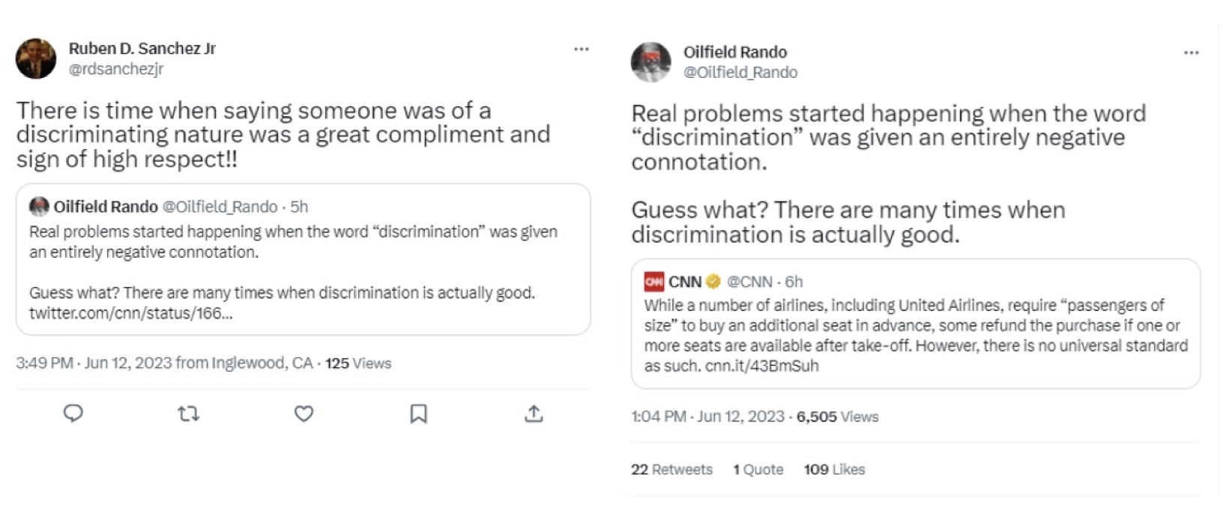Open the reply icon on Ruben's tweet
Screen dimensions: 1226x514
74,413
